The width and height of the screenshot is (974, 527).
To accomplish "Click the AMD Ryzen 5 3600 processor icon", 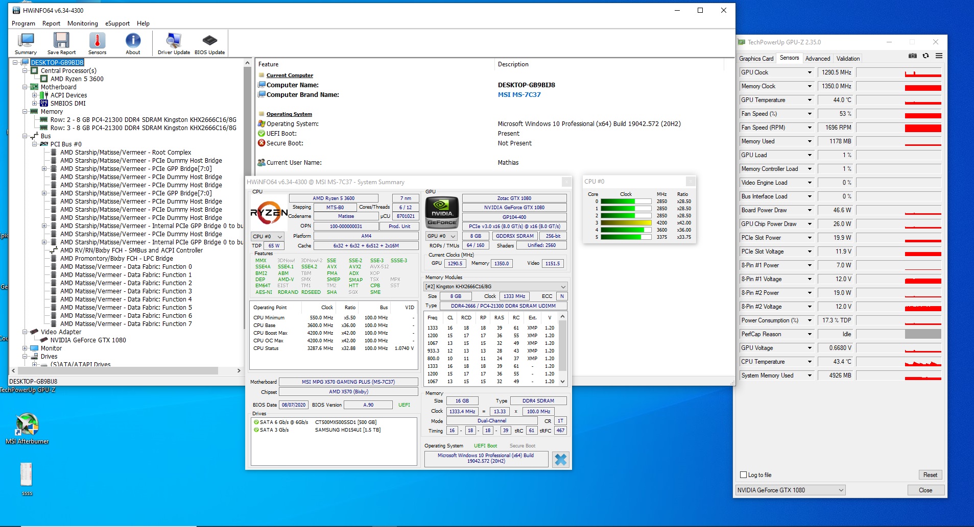I will 44,79.
